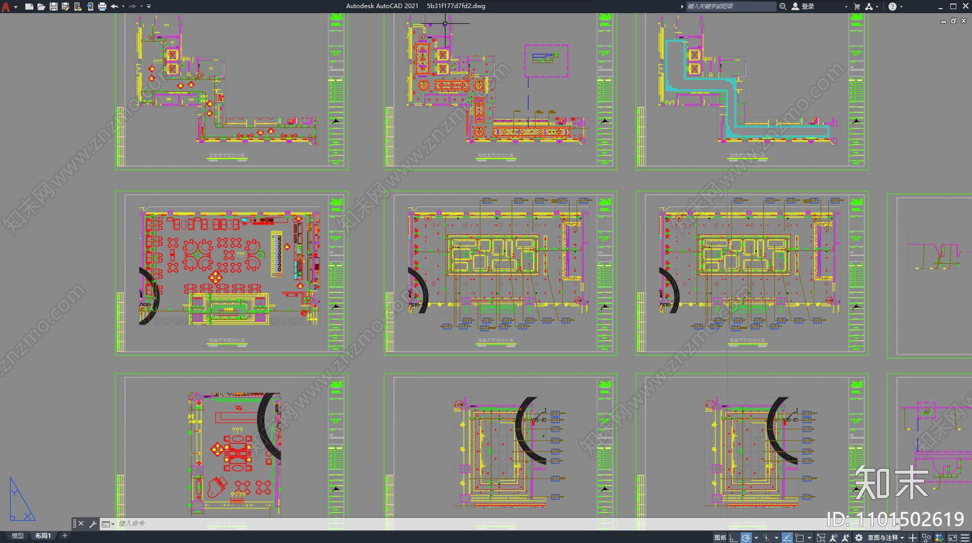Click the Clean Screen status icon
Image resolution: width=972 pixels, height=543 pixels.
pyautogui.click(x=953, y=538)
